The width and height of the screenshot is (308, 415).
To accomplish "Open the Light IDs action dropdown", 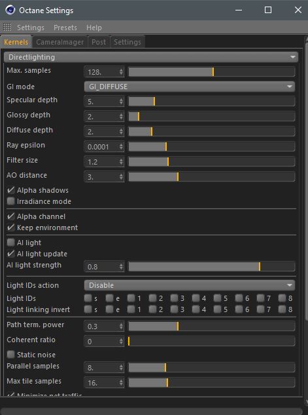I will coord(190,285).
